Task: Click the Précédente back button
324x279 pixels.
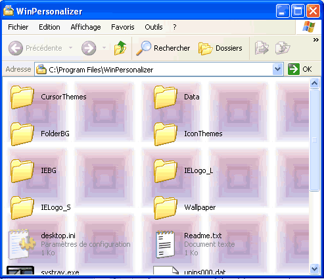Action: 35,48
